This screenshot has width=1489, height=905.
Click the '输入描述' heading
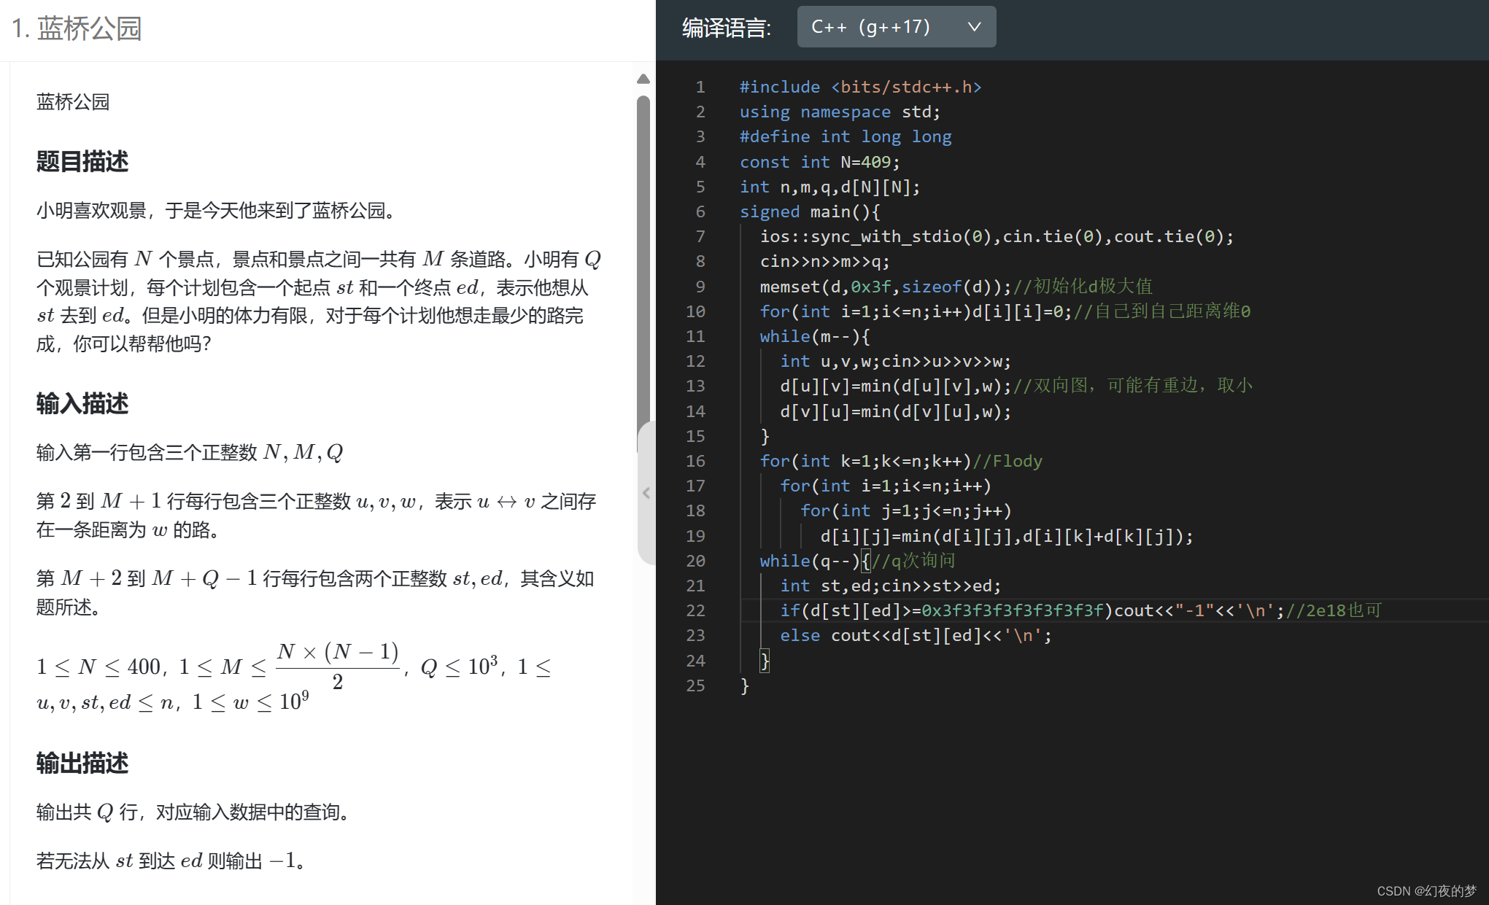(x=82, y=403)
